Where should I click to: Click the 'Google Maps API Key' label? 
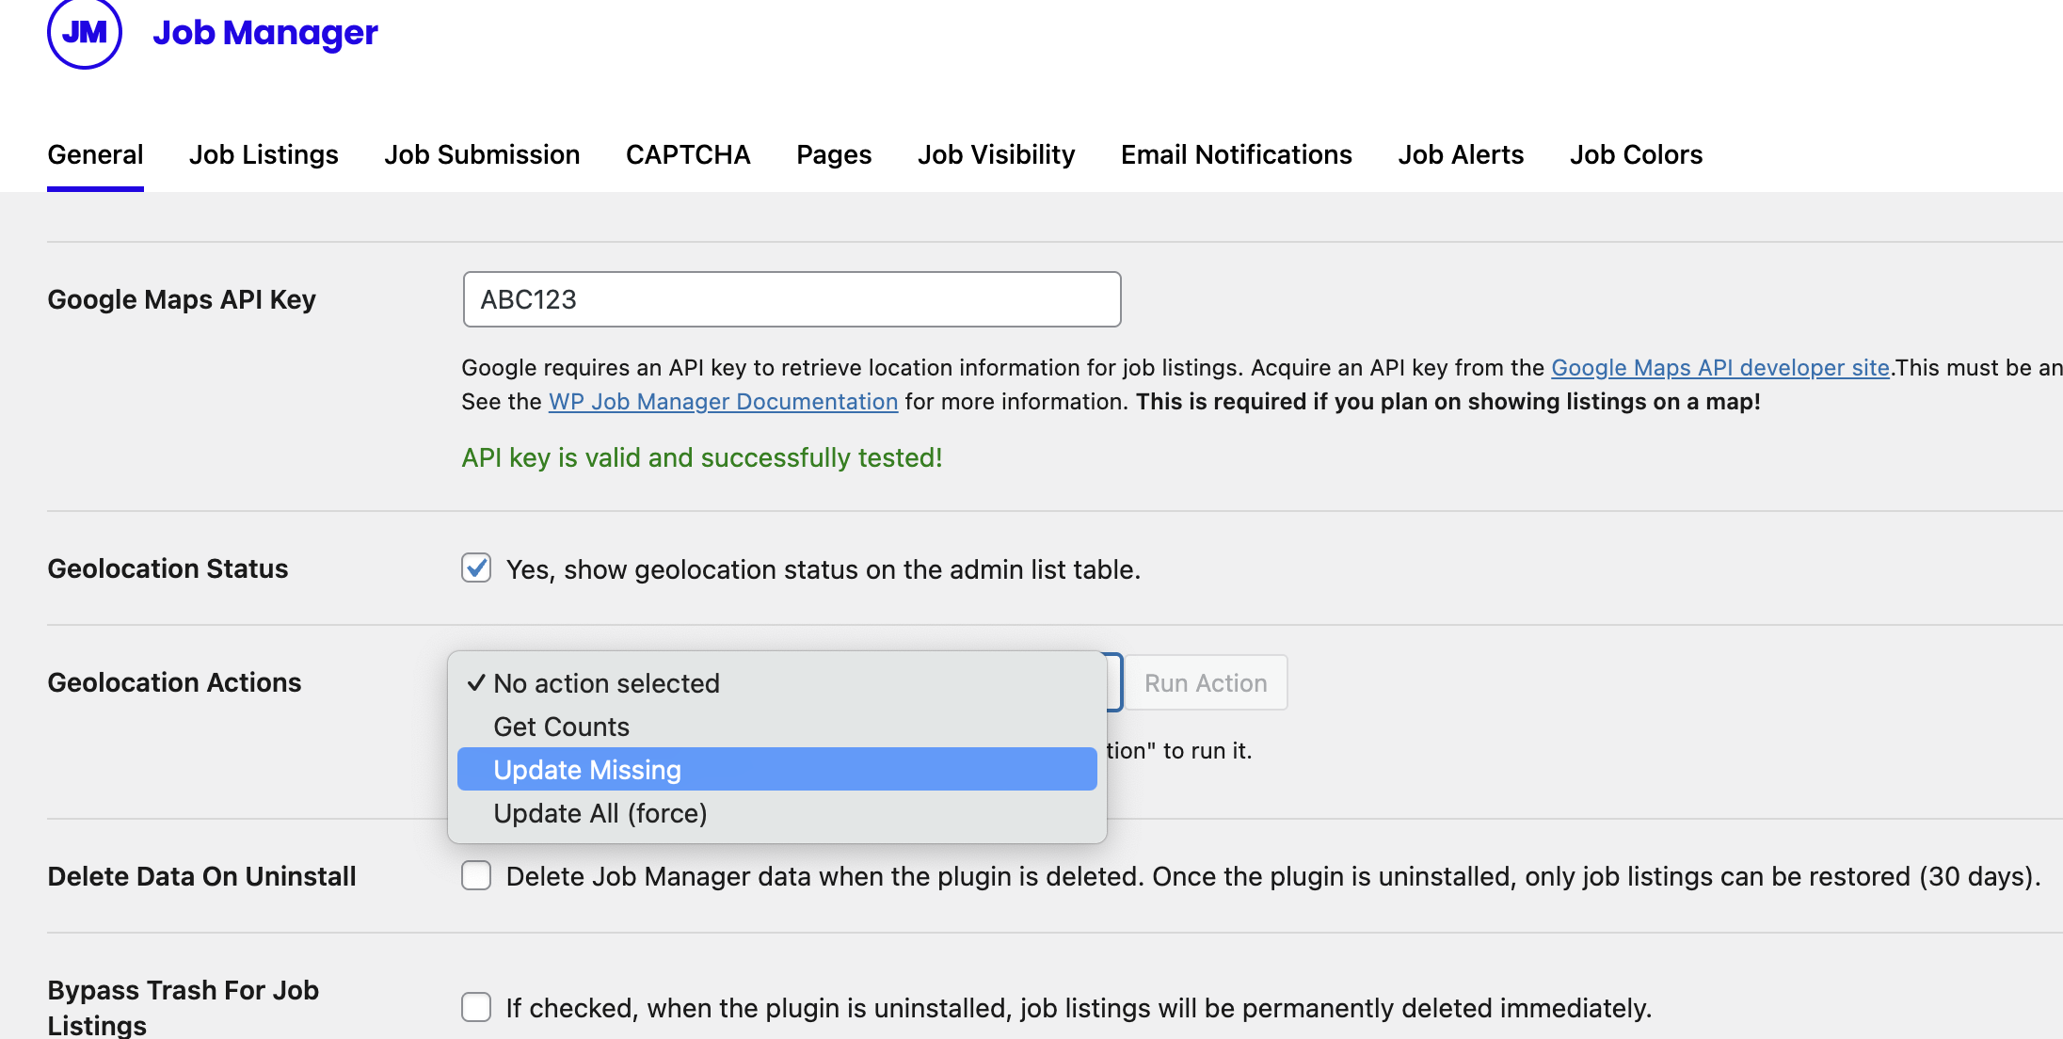182,299
